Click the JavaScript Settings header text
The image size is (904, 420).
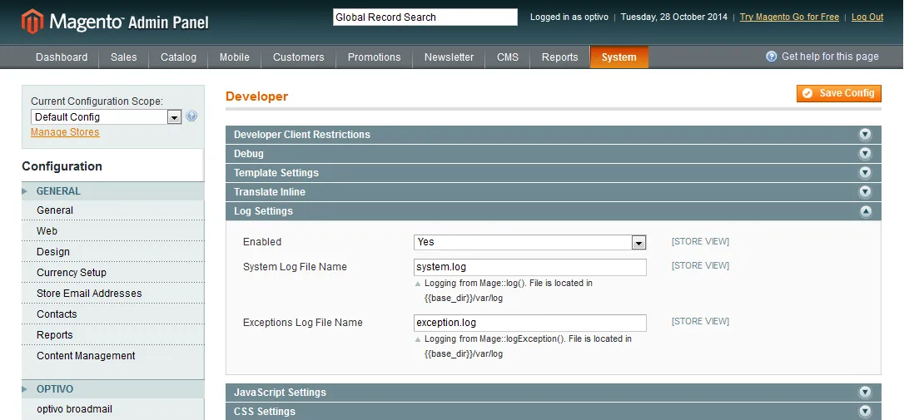click(280, 393)
